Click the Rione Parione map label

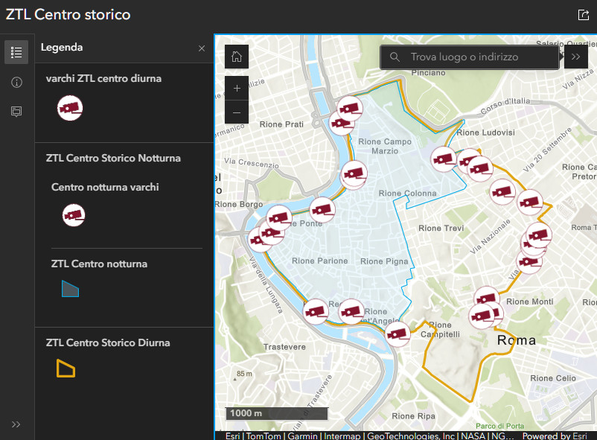pos(319,261)
